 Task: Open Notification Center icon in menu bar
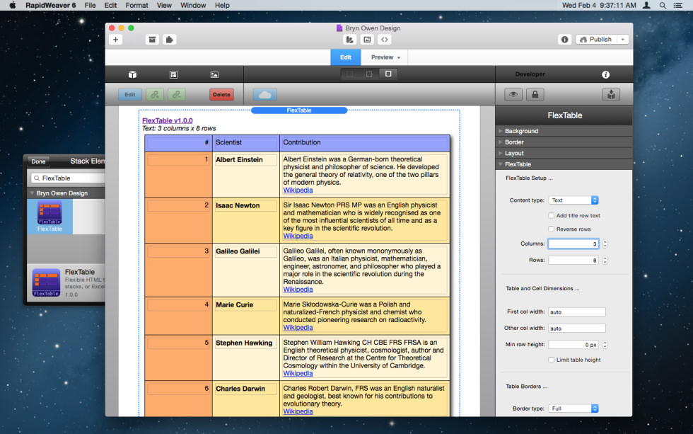click(x=678, y=5)
